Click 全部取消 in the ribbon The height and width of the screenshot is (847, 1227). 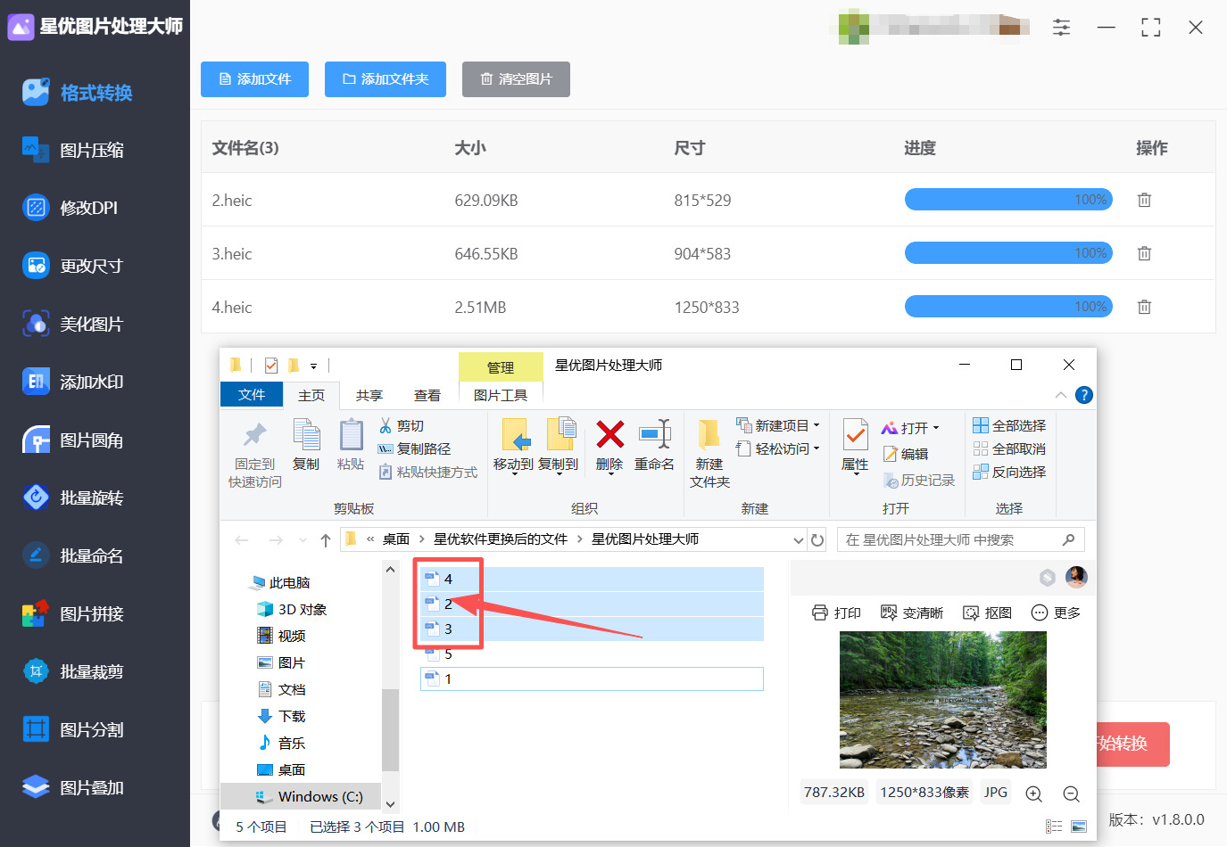(x=1009, y=448)
